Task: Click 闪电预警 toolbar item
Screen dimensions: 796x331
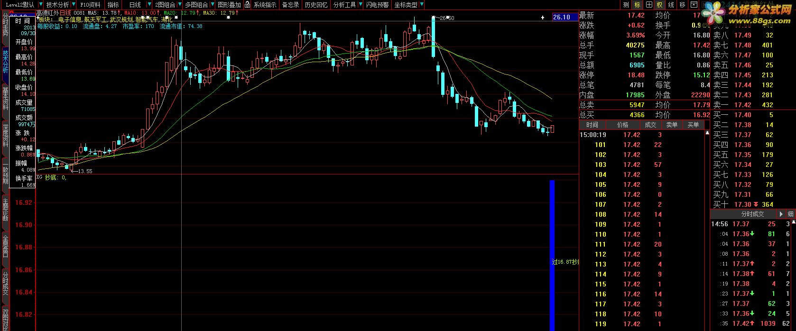Action: (x=378, y=5)
